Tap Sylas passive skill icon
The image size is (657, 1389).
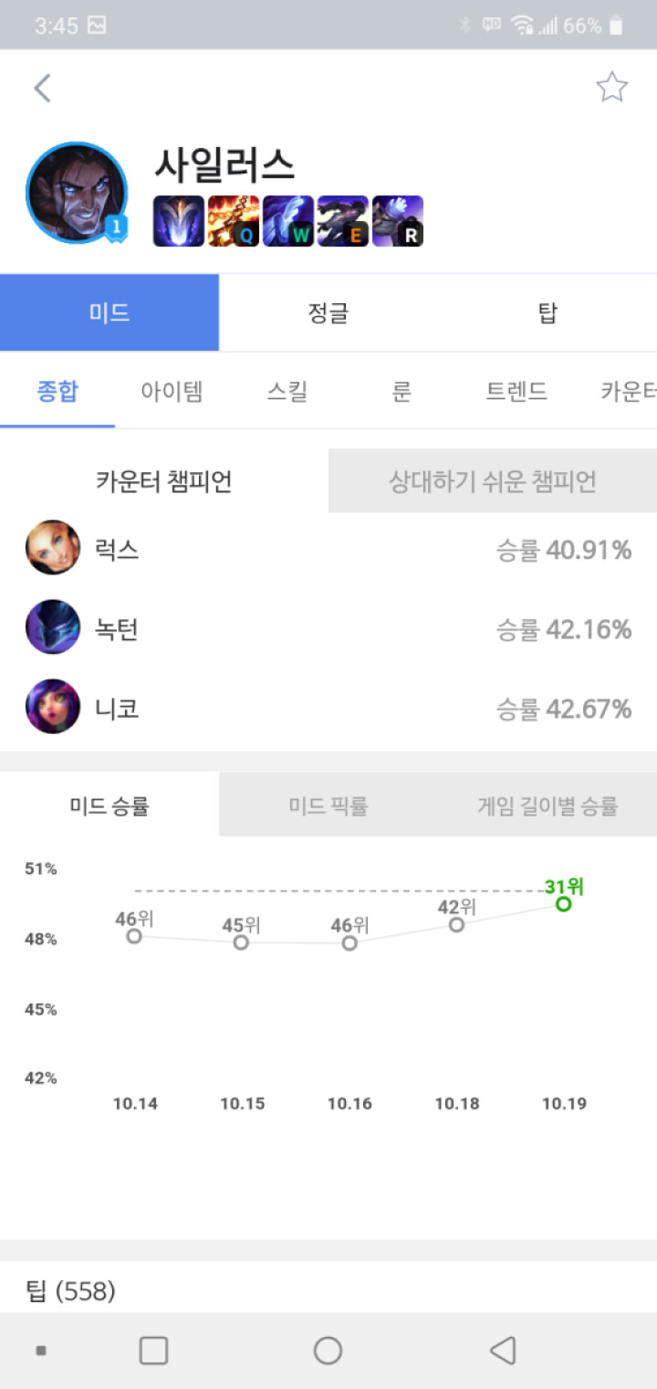pyautogui.click(x=179, y=221)
